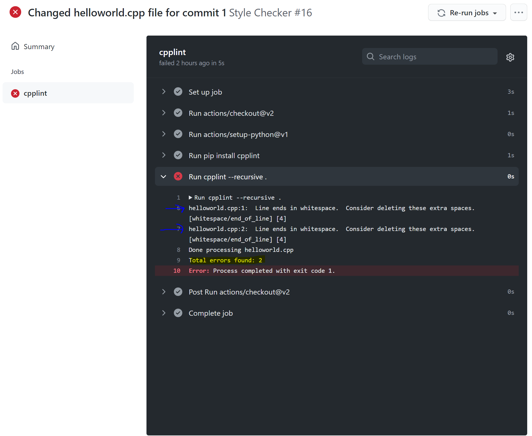This screenshot has width=532, height=436.
Task: Select the highlighted Total errors found line
Action: (x=226, y=260)
